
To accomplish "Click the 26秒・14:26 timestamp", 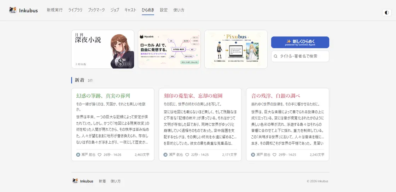I will tap(112, 155).
